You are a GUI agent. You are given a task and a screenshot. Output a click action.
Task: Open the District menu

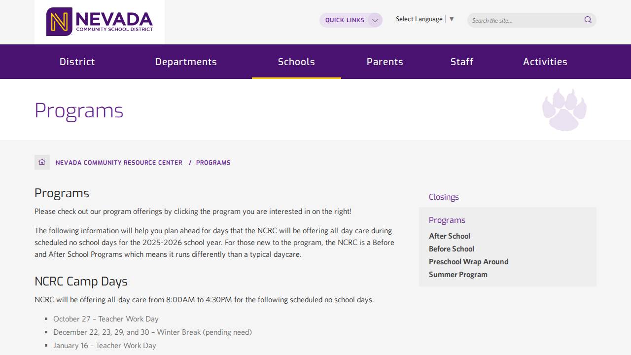click(x=77, y=62)
